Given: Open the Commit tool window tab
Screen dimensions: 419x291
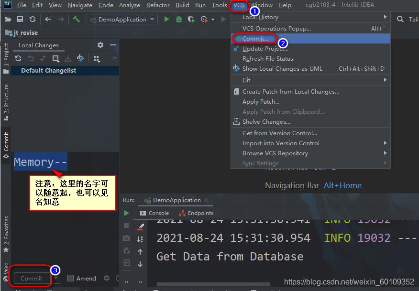Looking at the screenshot, I should 6,144.
